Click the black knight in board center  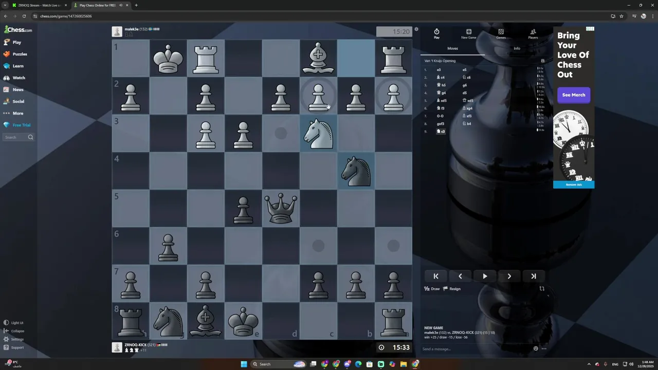click(356, 171)
